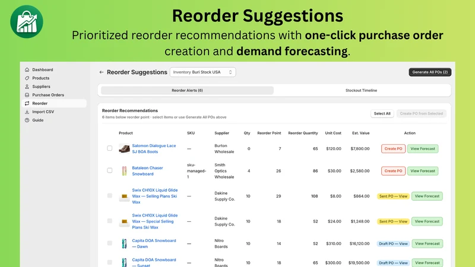This screenshot has width=475, height=267.
Task: View Forecast for Salomon boots row
Action: coord(423,149)
